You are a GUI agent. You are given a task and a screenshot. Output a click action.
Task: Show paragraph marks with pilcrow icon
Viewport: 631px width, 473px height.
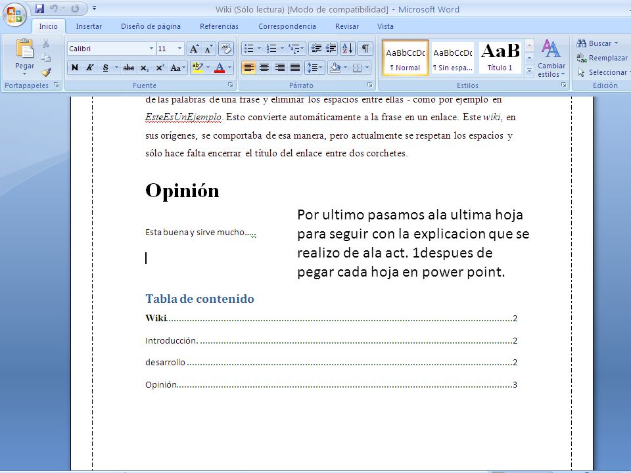click(365, 49)
